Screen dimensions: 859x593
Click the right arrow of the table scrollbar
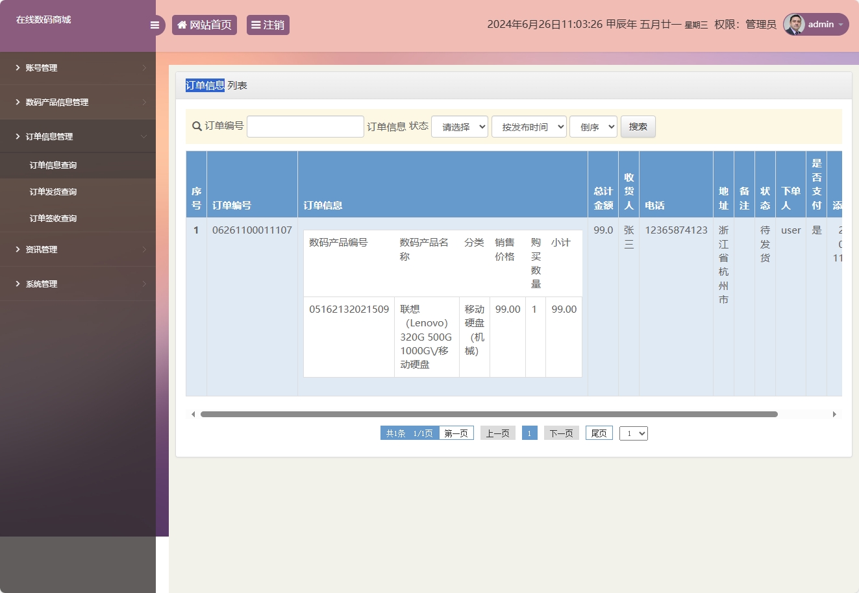pos(835,413)
